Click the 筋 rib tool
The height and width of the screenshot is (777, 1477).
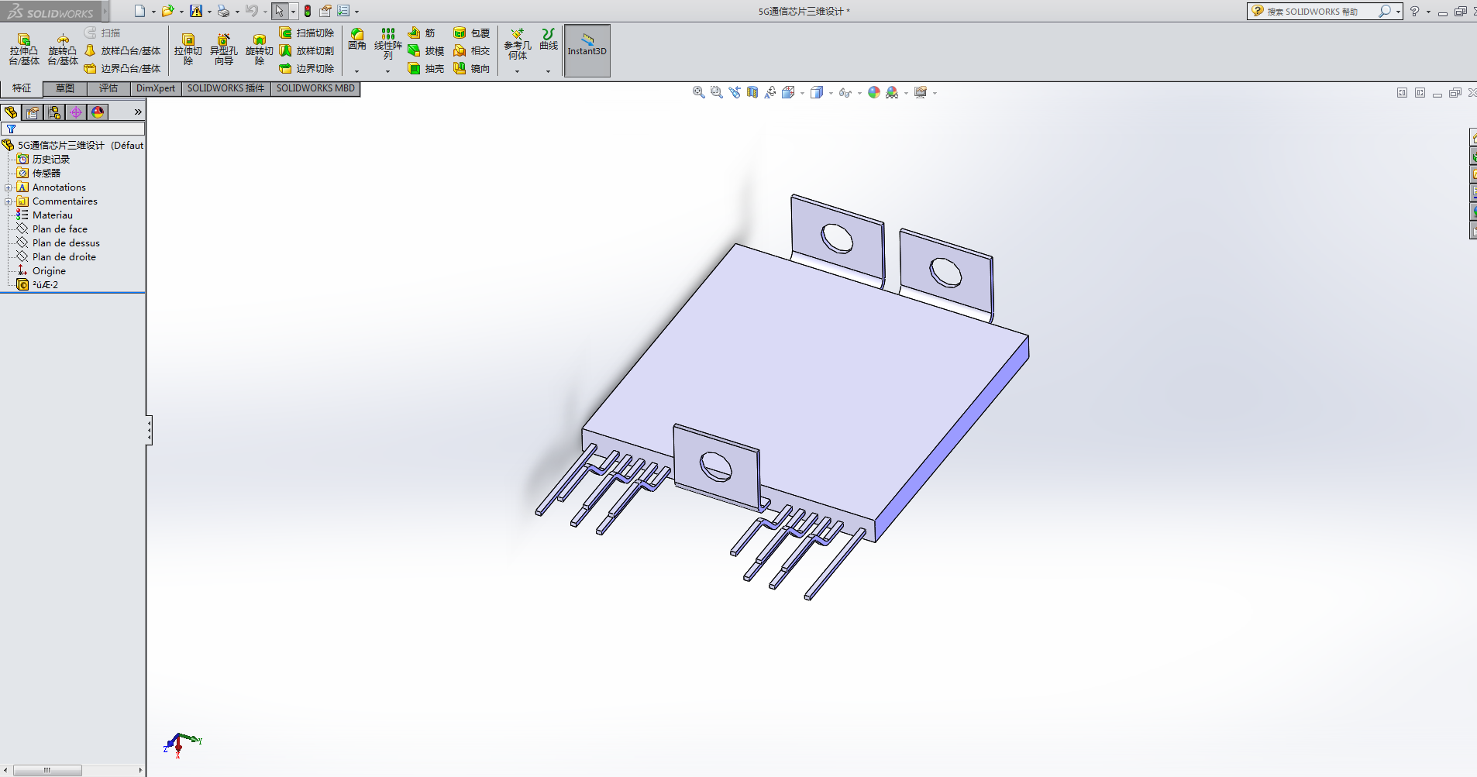point(422,33)
